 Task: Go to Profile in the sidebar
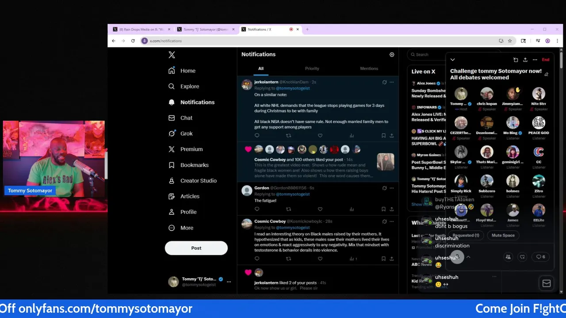[182, 212]
